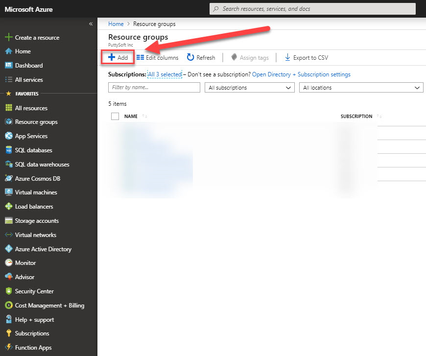Open the Storage accounts icon
Screen dimensions: 426x356
point(9,220)
